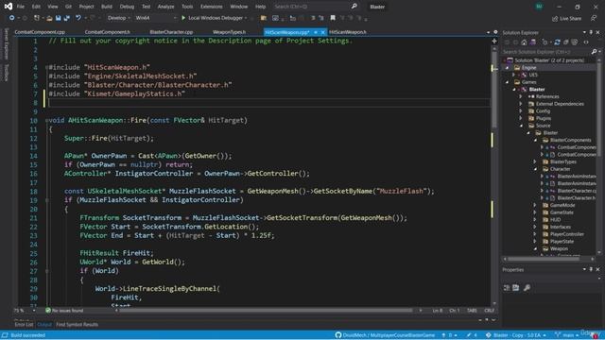Click the Search Solution Explorer input field
The image size is (605, 340).
(x=546, y=51)
